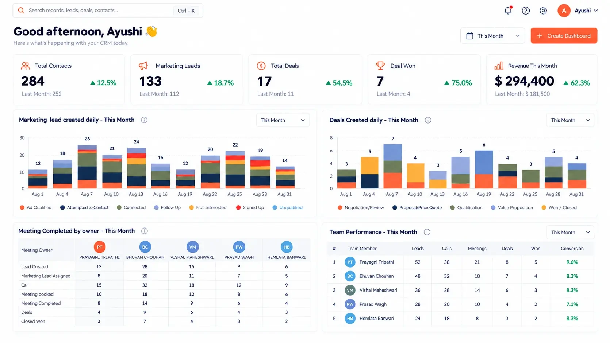610x343 pixels.
Task: Click the Marketing Leads megaphone icon
Action: coord(143,66)
